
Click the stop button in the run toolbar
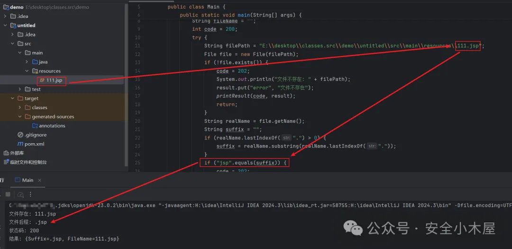[8, 194]
